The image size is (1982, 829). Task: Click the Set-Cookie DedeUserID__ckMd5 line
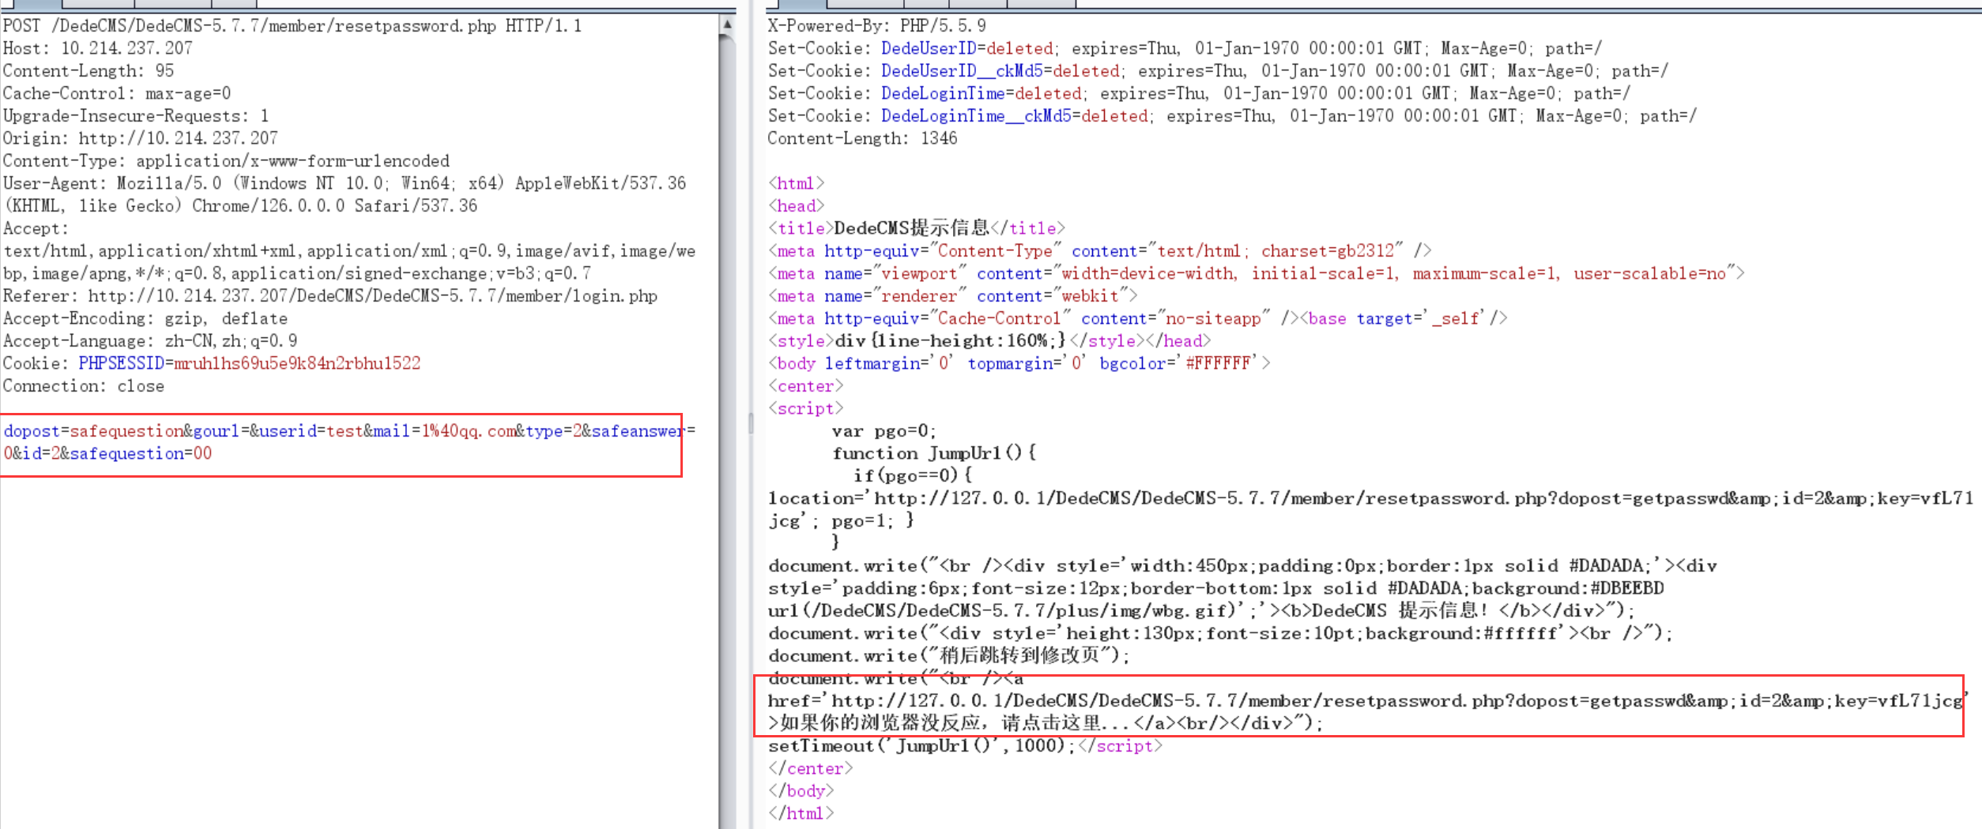coord(1219,71)
